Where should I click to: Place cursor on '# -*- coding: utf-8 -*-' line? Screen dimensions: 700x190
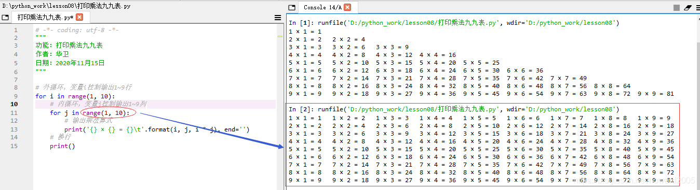[x=77, y=30]
